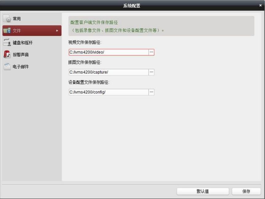Viewport: 265px width, 199px height.
Task: Focus the C:/ivms4200/capture/ path field
Action: (108, 72)
